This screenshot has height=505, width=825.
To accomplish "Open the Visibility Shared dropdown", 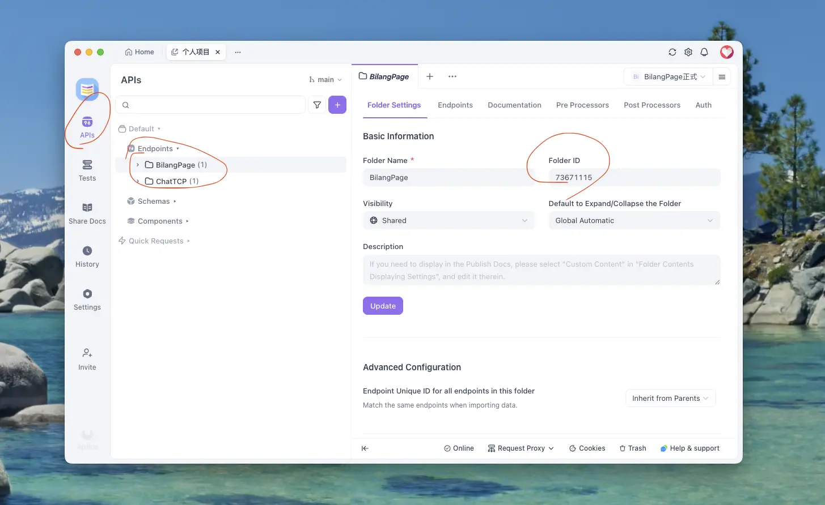I will point(449,221).
